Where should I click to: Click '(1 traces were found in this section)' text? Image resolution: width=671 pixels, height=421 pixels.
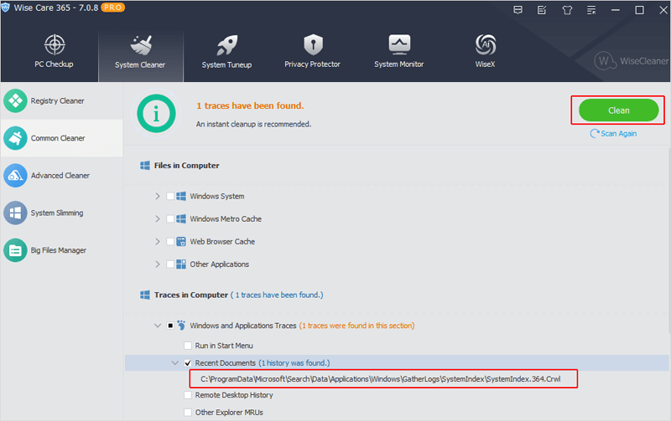(x=356, y=326)
